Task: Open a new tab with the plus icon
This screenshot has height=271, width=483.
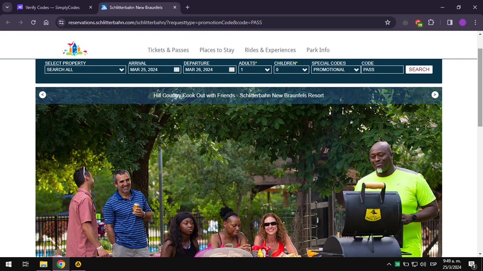Action: (x=187, y=7)
